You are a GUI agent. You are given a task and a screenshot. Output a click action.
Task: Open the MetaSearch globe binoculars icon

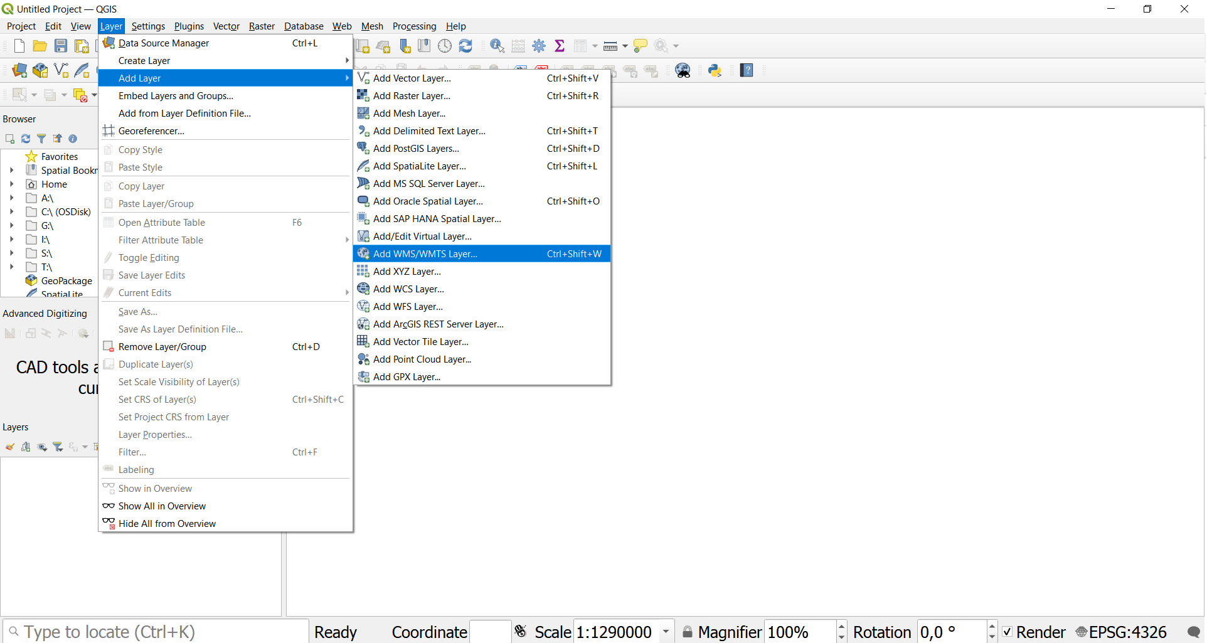click(683, 70)
